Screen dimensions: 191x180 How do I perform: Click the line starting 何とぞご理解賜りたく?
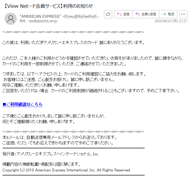[39, 121]
